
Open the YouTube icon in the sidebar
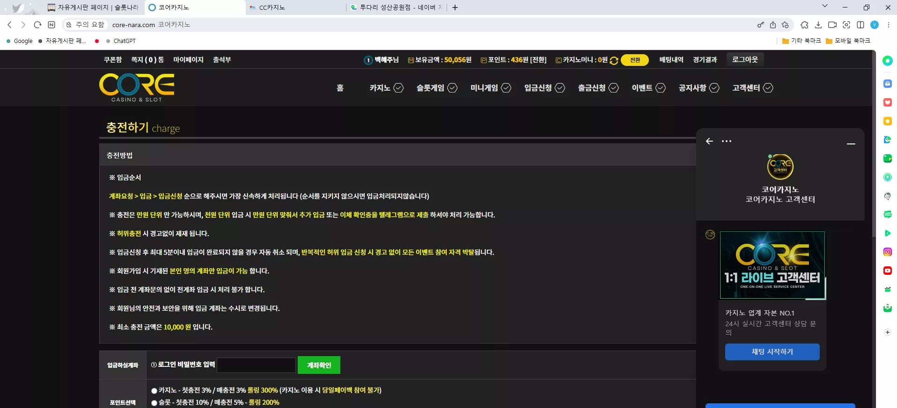(888, 271)
